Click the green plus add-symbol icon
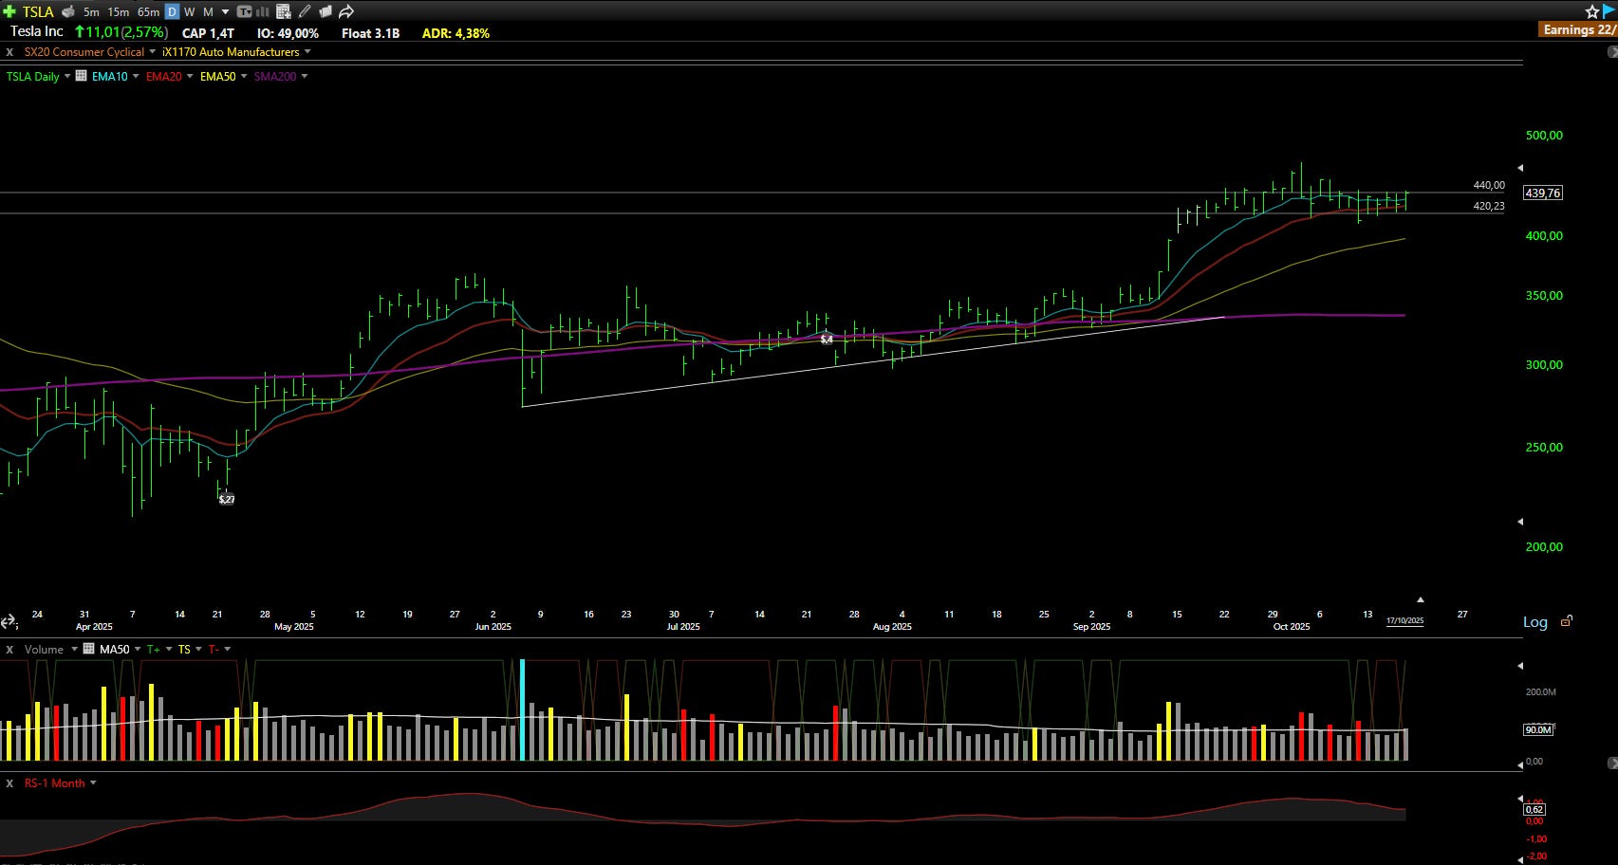This screenshot has height=865, width=1618. 9,11
